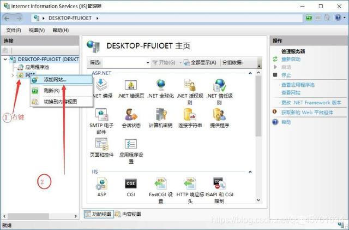Image resolution: width=349 pixels, height=230 pixels.
Task: Open the FastCGI 设置 icon
Action: coord(161,184)
